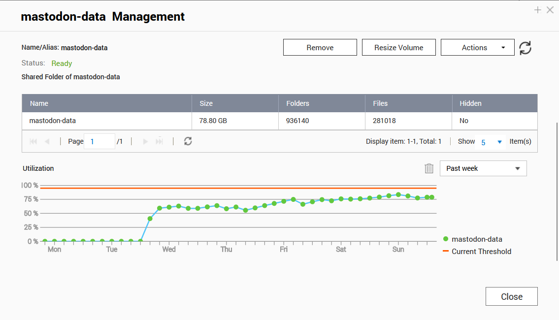Refresh the shared folder table list
This screenshot has height=320, width=559.
[x=188, y=141]
